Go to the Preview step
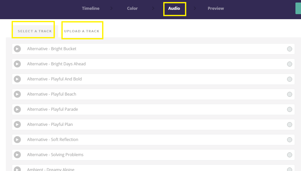The image size is (301, 171). coord(216,8)
